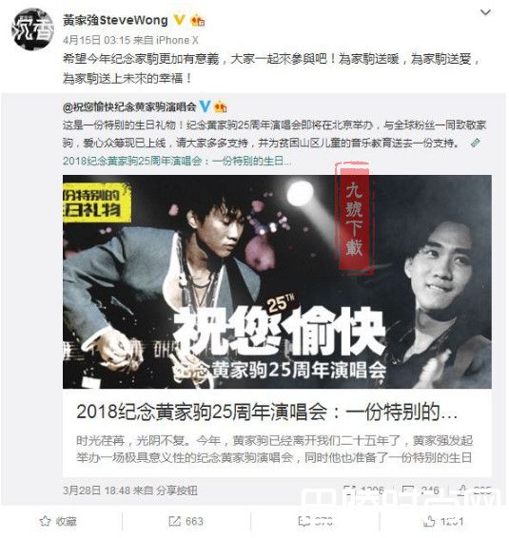Open the 黄家強SteveWong username link

[x=115, y=21]
